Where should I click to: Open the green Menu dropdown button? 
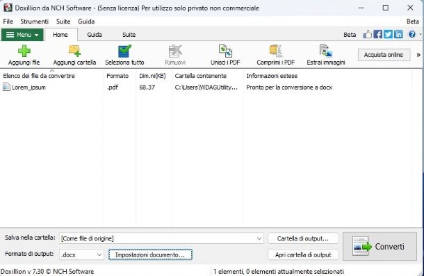point(22,35)
